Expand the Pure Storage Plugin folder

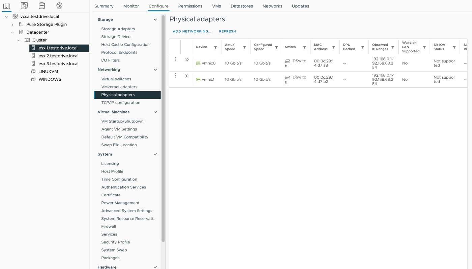(x=12, y=25)
